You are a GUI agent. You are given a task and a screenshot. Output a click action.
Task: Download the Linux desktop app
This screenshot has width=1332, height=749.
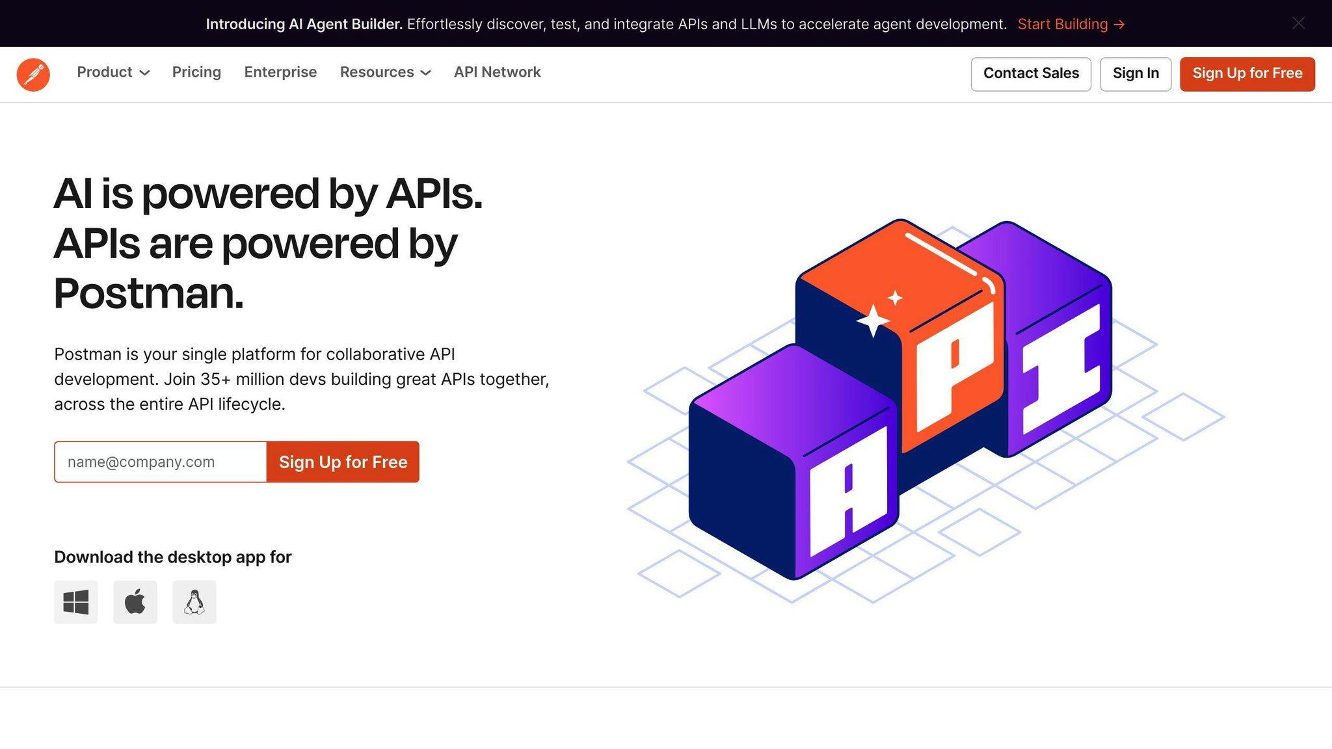pyautogui.click(x=194, y=602)
